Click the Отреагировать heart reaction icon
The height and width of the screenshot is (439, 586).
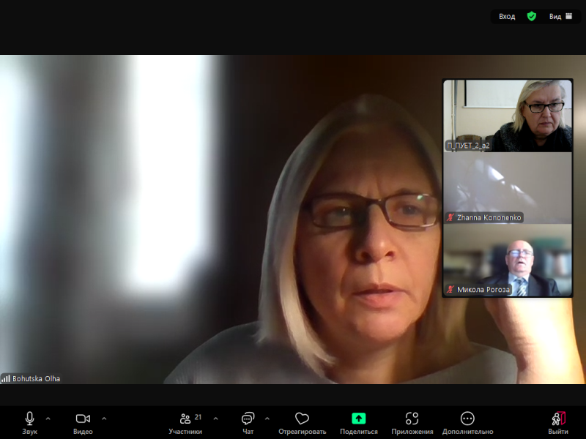(302, 419)
